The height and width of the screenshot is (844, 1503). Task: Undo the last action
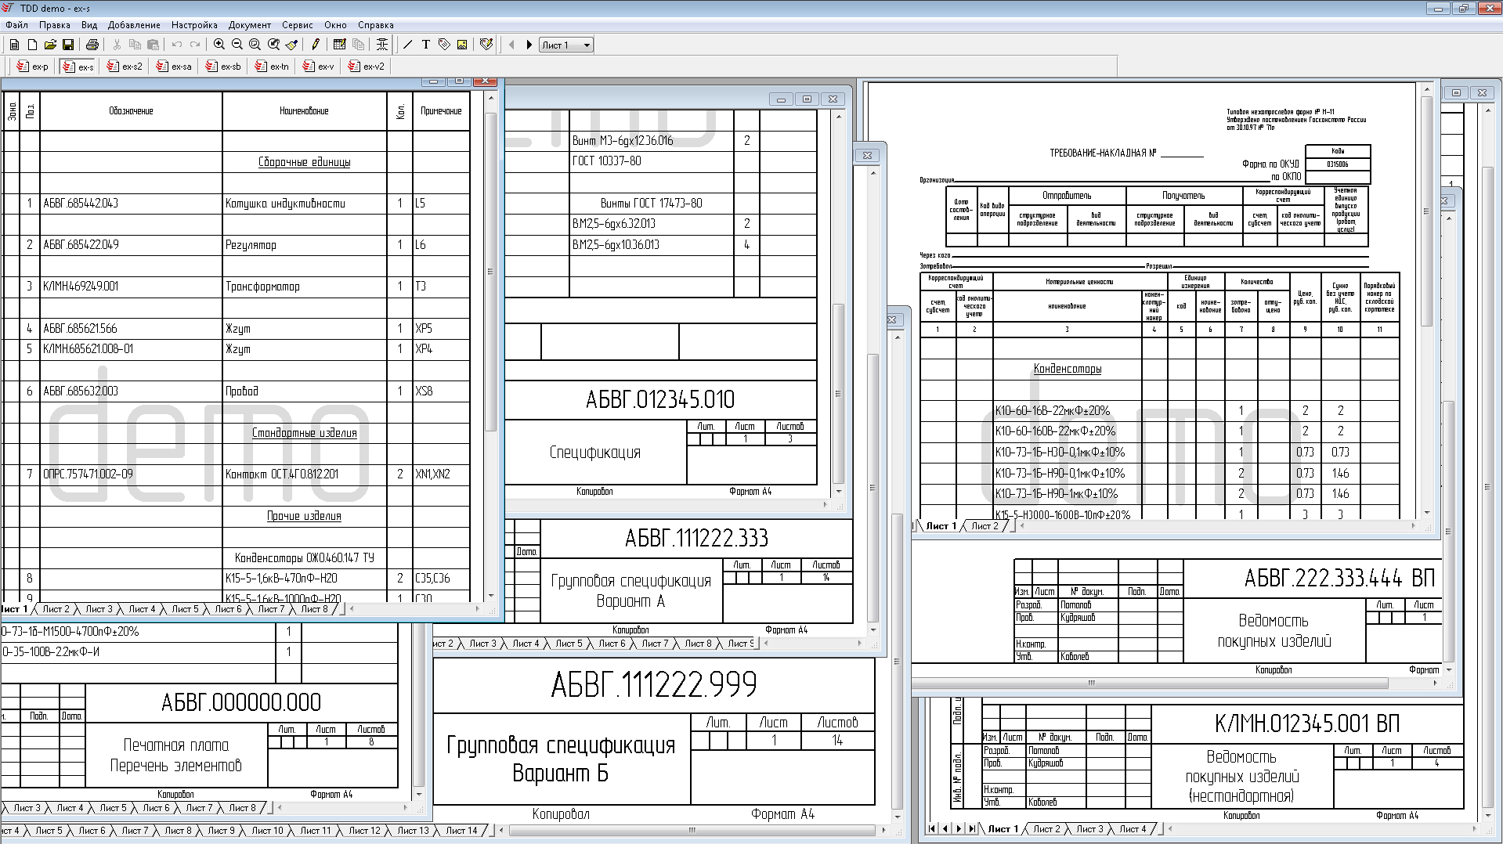[177, 45]
